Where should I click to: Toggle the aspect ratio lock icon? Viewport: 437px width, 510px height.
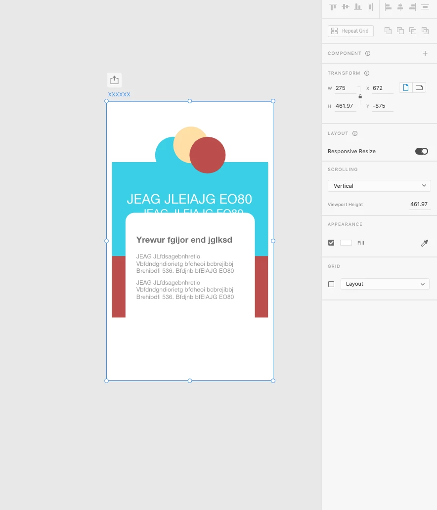coord(360,96)
